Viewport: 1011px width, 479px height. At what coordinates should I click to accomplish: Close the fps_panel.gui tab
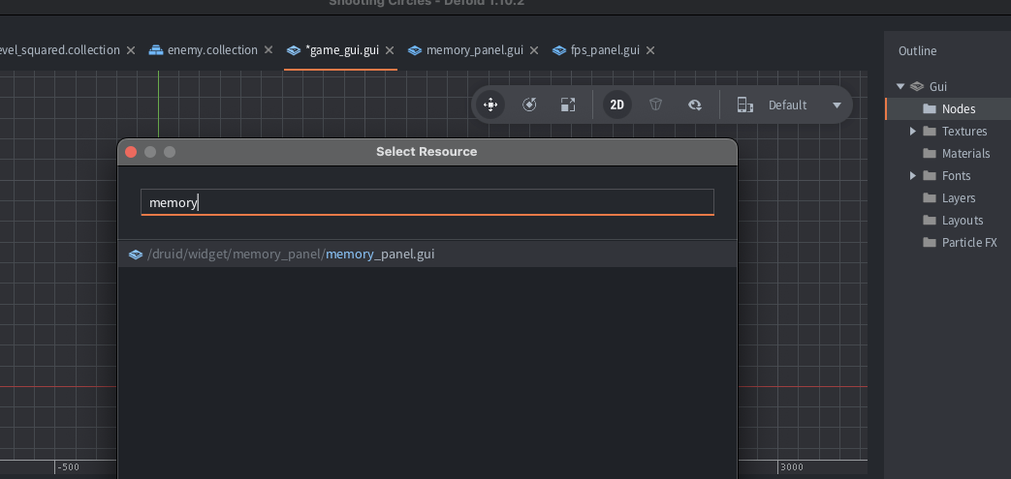click(x=650, y=50)
